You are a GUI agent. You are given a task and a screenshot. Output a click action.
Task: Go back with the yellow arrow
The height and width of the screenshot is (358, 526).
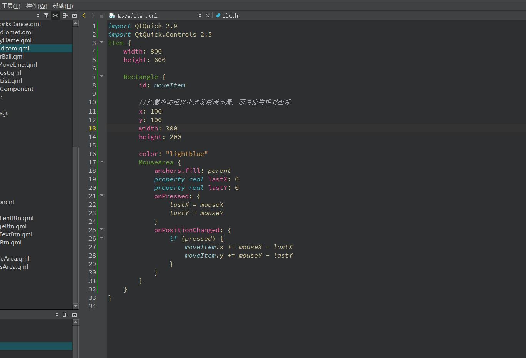coord(84,15)
